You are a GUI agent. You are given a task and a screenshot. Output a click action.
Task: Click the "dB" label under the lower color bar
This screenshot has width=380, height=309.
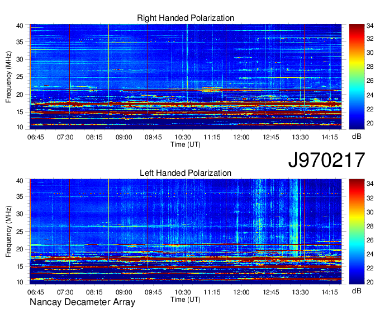pos(357,291)
